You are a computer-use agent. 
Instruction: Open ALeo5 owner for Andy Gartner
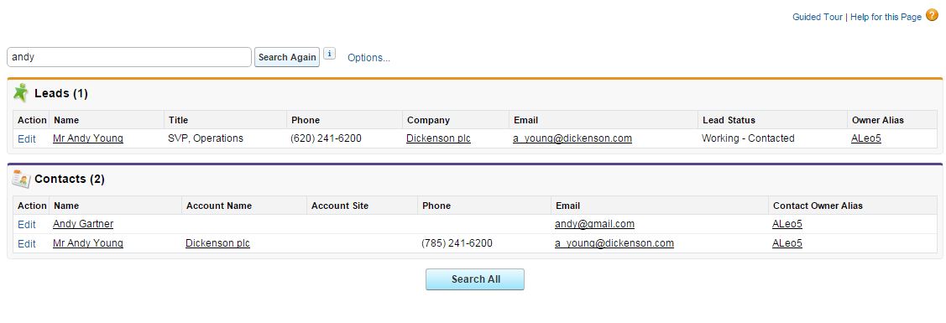(787, 223)
